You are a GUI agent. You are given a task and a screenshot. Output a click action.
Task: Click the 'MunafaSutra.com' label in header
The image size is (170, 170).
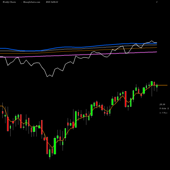point(32,2)
